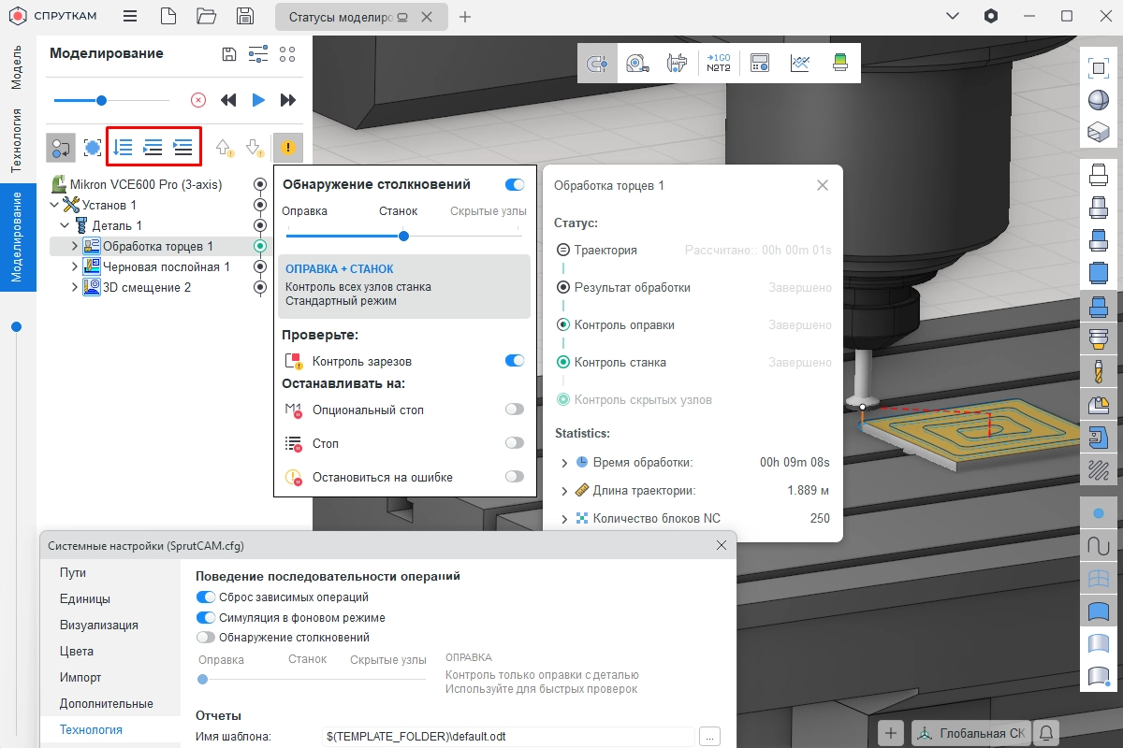This screenshot has height=748, width=1123.
Task: Expand the Черновая послойная 1 operation
Action: click(x=76, y=267)
